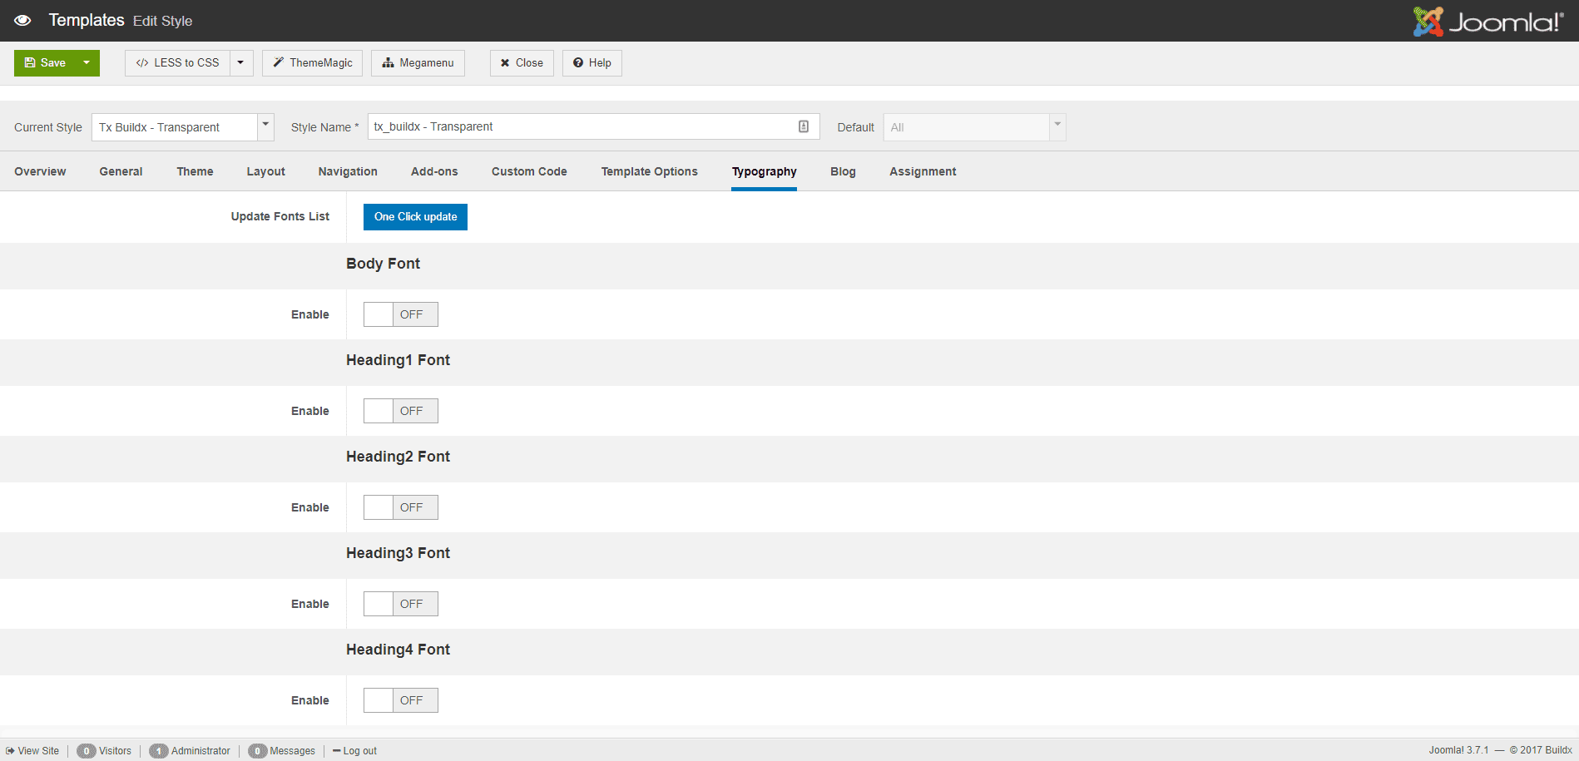Click the icon inside Style Name field
Image resolution: width=1579 pixels, height=761 pixels.
[804, 126]
